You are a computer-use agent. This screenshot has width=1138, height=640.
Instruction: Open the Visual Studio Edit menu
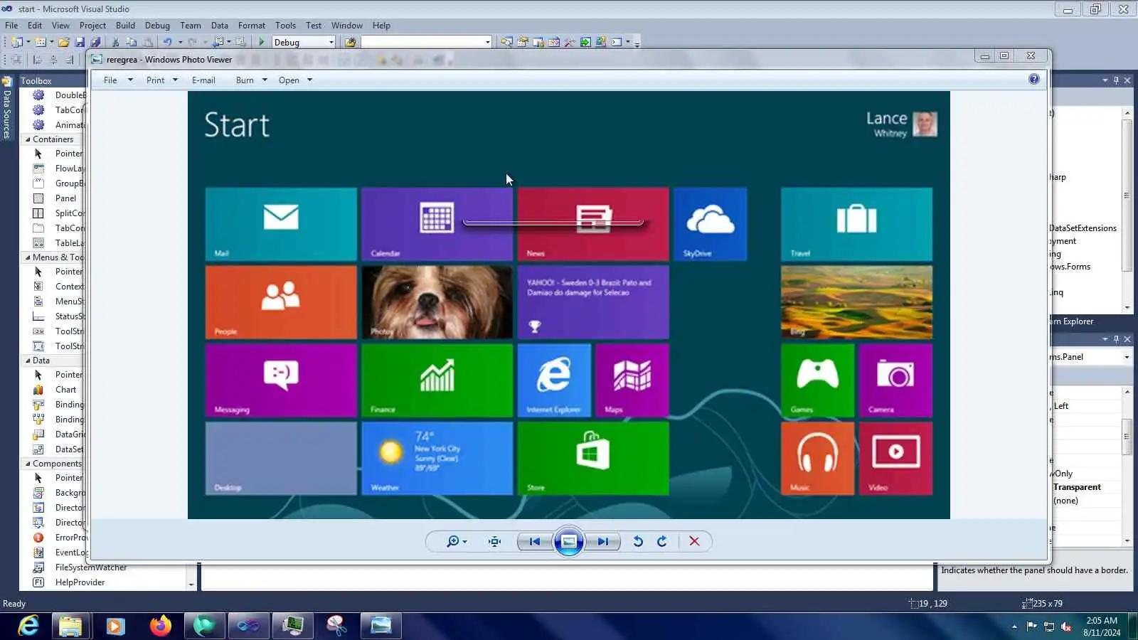point(35,26)
